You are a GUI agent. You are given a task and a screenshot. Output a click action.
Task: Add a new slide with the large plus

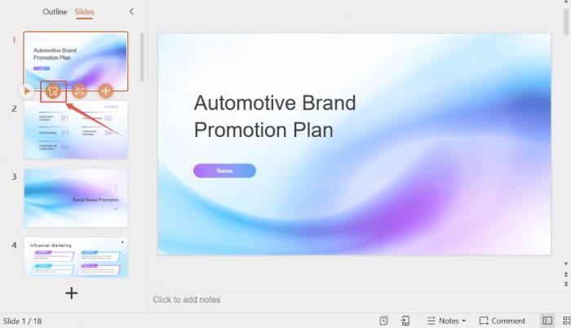(72, 293)
